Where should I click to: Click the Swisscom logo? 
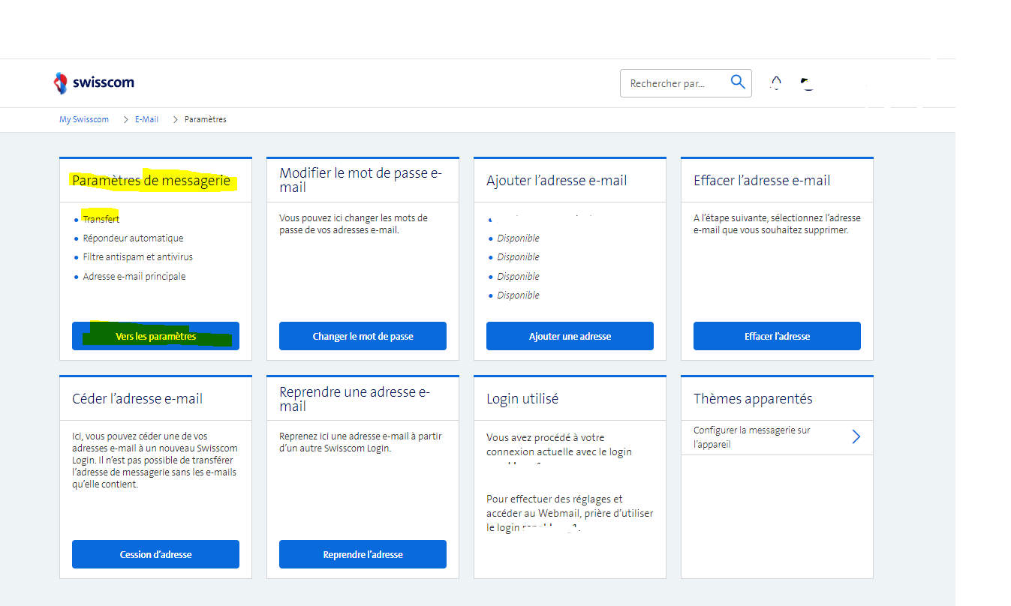(x=94, y=82)
